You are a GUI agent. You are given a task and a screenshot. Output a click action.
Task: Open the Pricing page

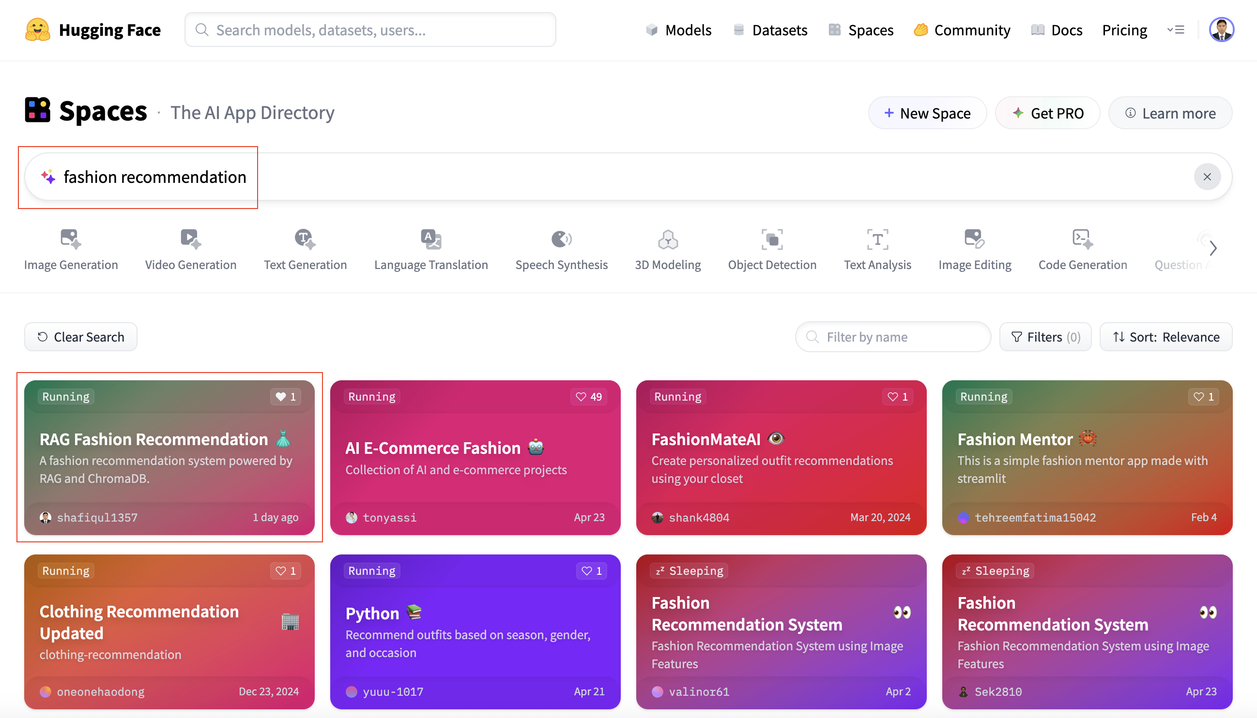(x=1124, y=30)
